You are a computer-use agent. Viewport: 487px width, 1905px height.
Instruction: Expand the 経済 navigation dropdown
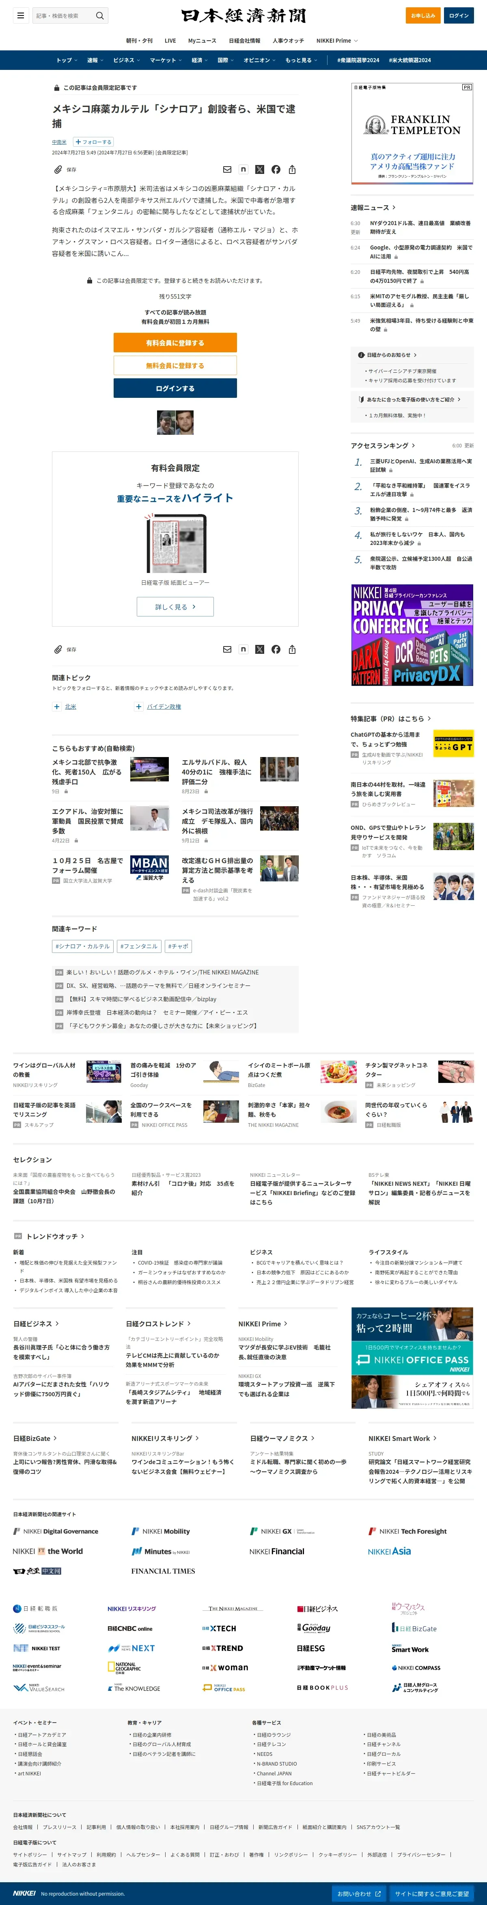pyautogui.click(x=200, y=60)
